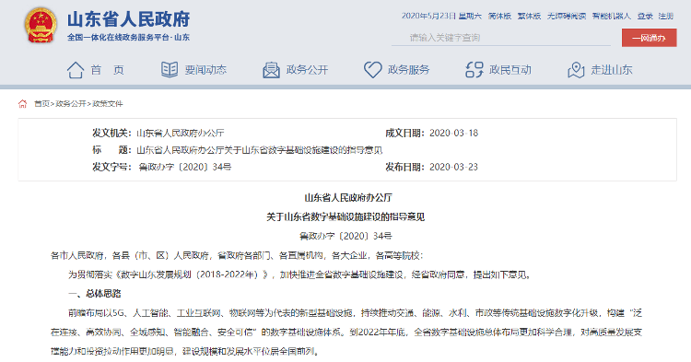Click the bold heading 关于山东省数字基础设施建设的指导意见
The width and height of the screenshot is (691, 362).
click(x=345, y=216)
